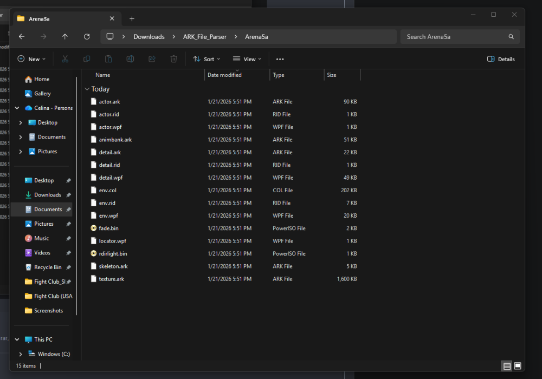
Task: Select the skeleton.ark file
Action: pyautogui.click(x=113, y=266)
